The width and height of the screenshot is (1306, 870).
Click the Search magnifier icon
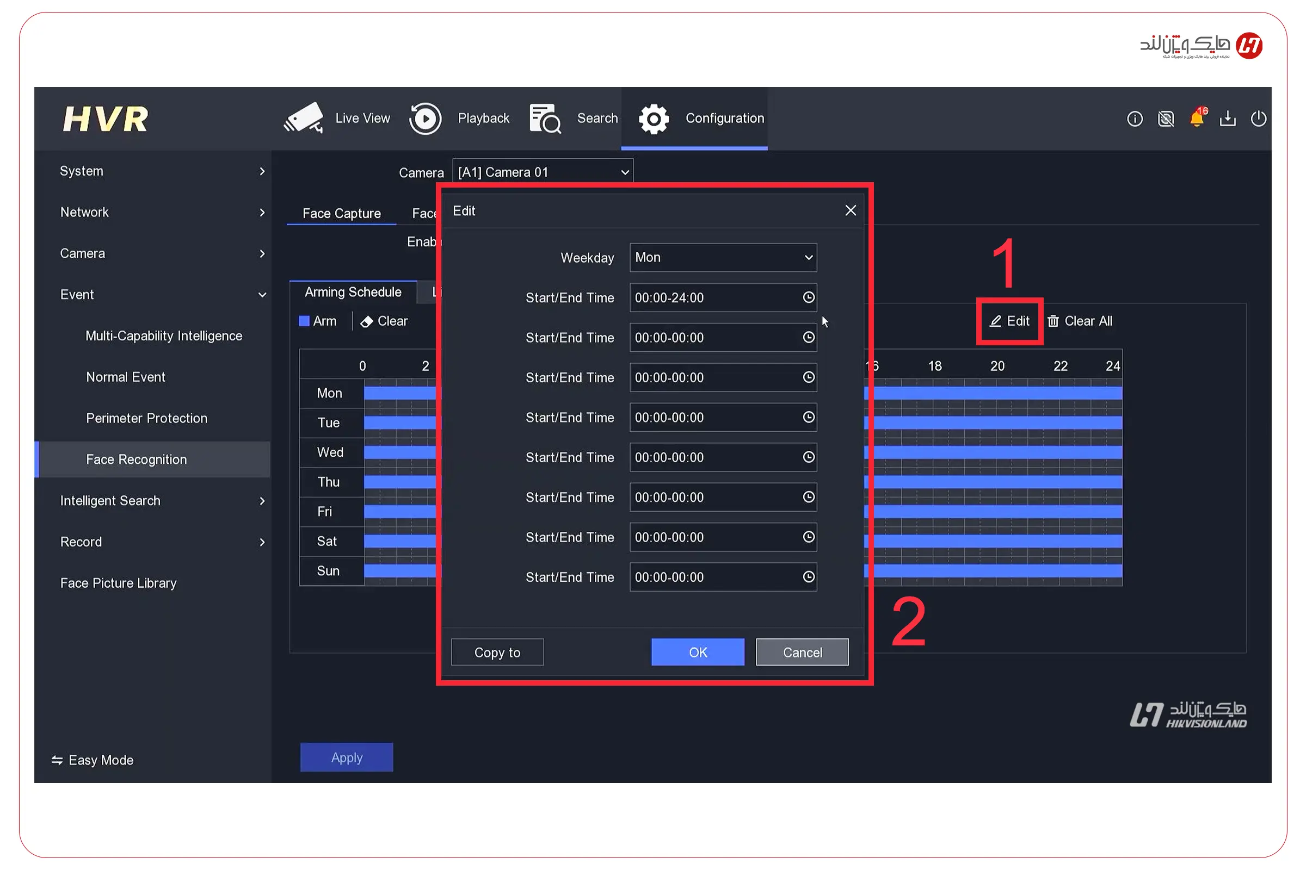(545, 118)
